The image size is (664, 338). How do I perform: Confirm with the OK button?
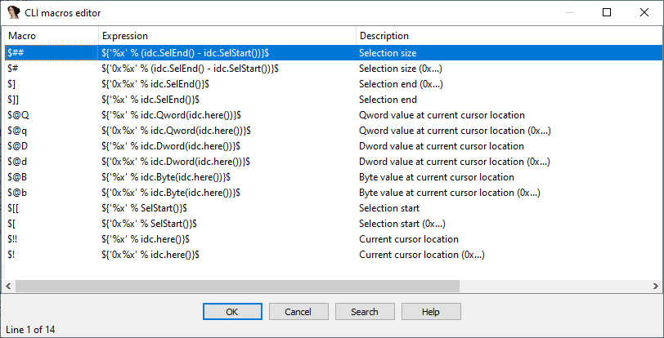pos(232,312)
